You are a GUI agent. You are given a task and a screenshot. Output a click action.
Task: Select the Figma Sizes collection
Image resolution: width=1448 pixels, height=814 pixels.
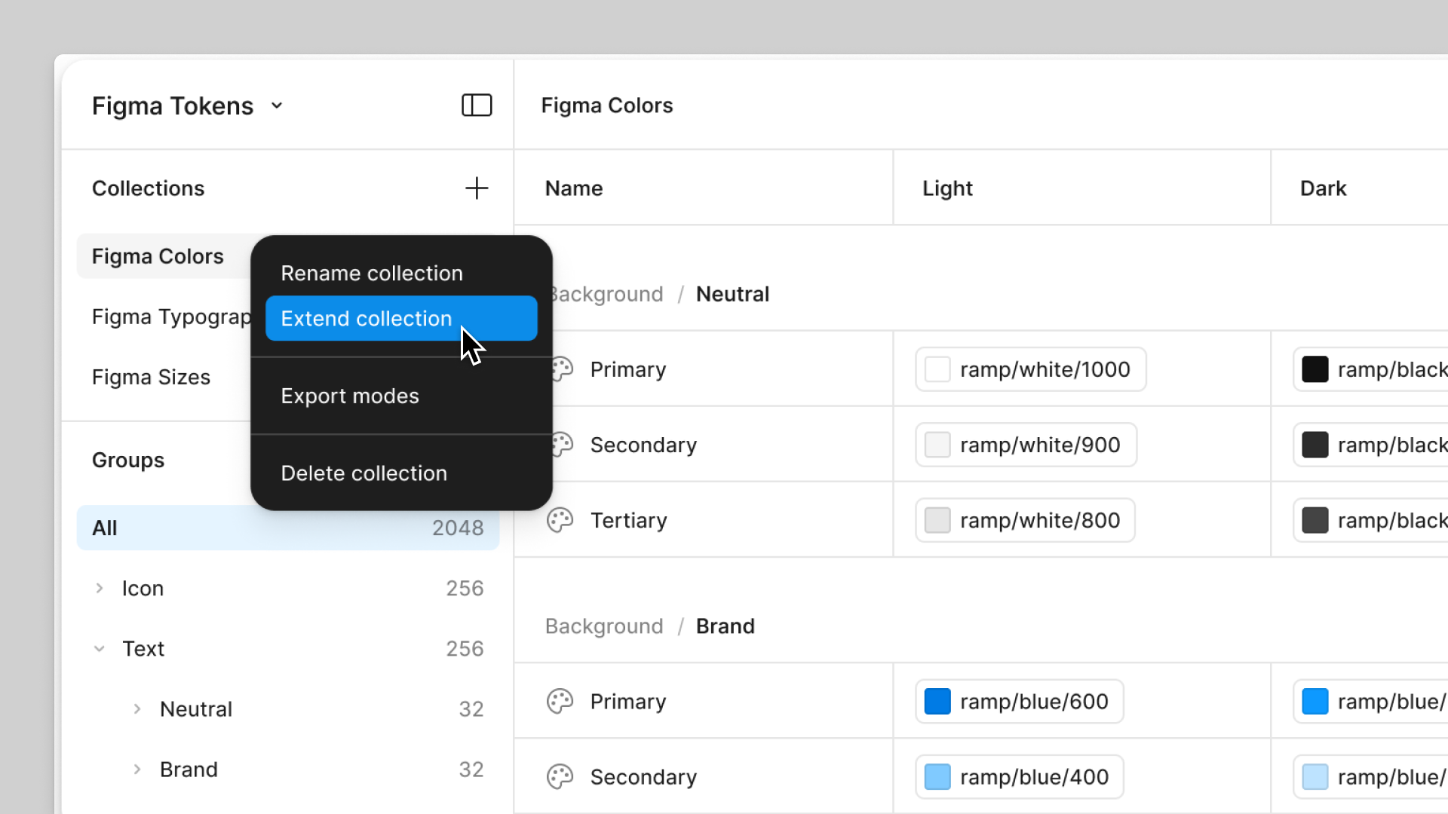point(151,377)
